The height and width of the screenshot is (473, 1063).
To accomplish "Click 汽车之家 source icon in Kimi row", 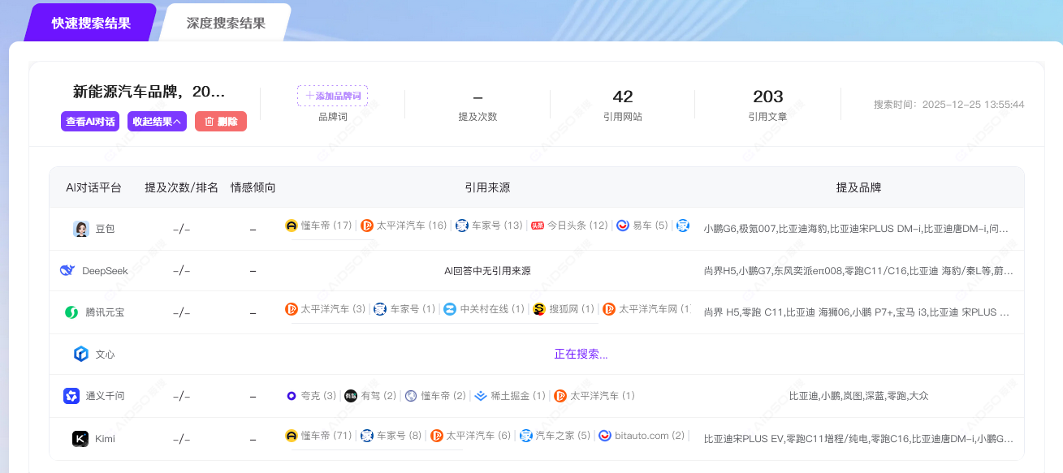I will [526, 436].
